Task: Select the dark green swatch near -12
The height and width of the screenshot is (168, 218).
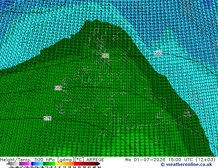Action: click(x=44, y=164)
